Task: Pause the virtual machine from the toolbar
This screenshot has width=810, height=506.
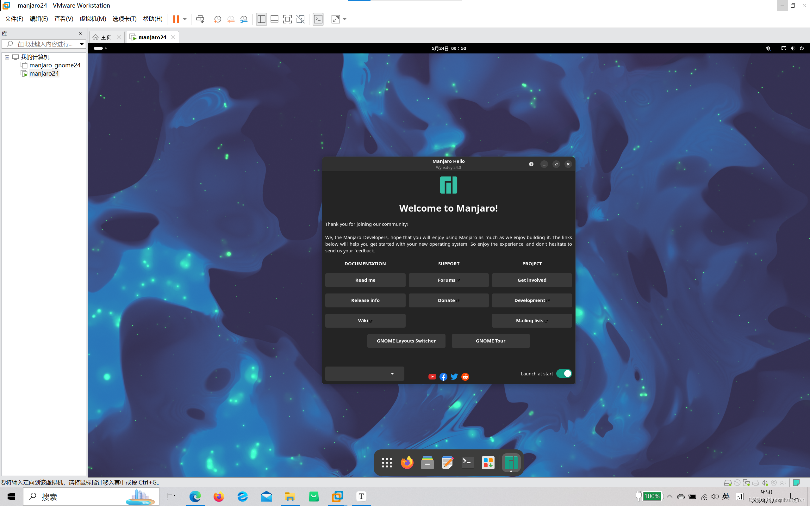Action: 176,19
